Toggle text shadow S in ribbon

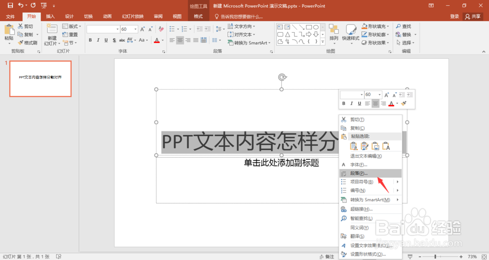pos(114,40)
